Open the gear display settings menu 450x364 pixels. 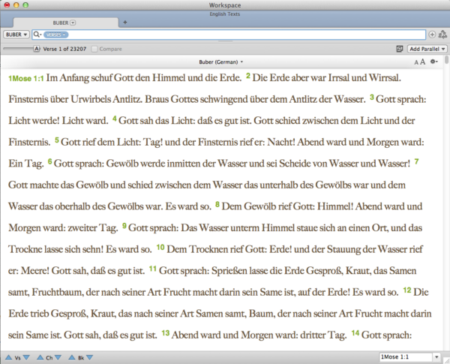coord(434,62)
